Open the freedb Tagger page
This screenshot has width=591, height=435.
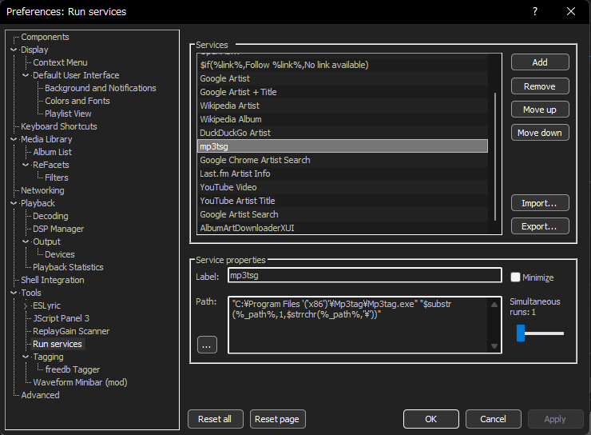click(73, 369)
